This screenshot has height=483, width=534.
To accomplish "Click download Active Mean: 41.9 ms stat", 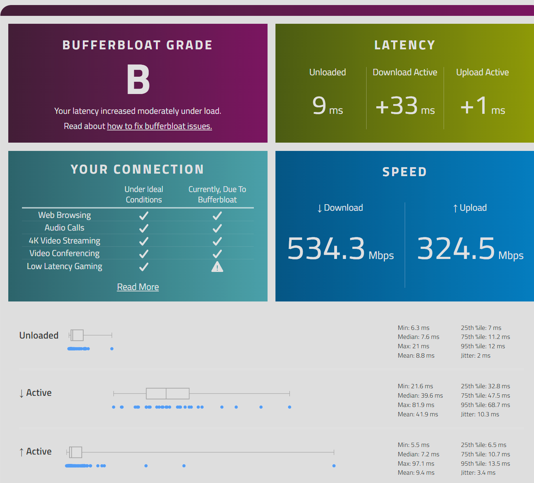I will click(418, 414).
